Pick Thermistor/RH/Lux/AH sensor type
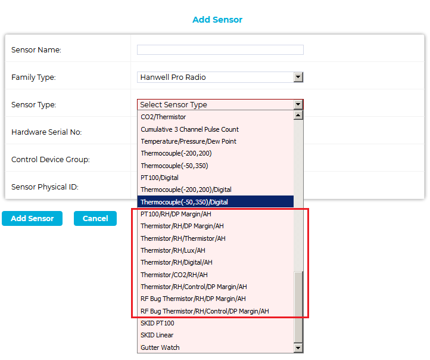Image resolution: width=430 pixels, height=360 pixels. point(173,250)
